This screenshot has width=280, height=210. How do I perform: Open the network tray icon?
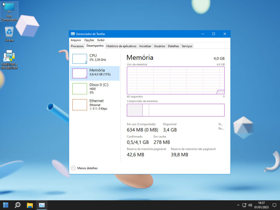(x=244, y=205)
